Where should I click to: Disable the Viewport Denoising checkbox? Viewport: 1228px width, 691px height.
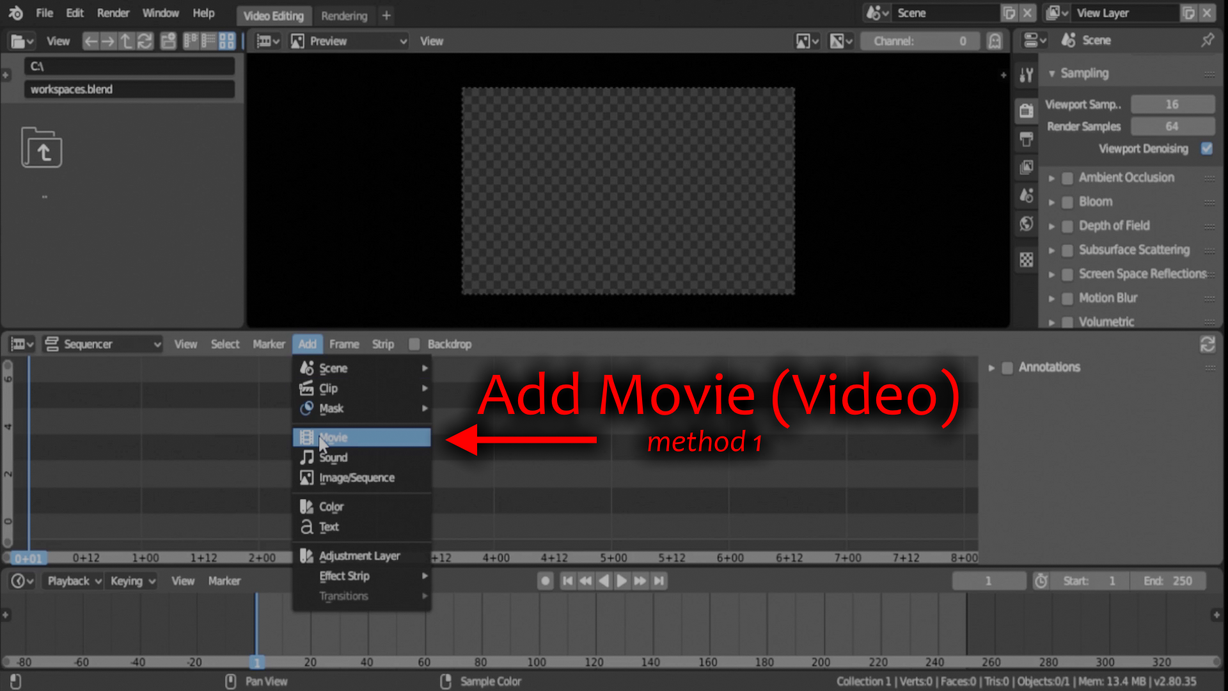coord(1207,148)
